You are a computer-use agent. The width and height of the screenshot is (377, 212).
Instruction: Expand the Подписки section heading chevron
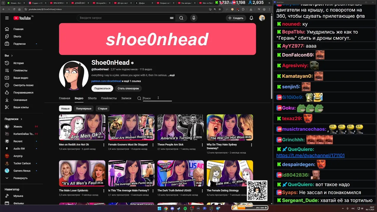click(22, 119)
